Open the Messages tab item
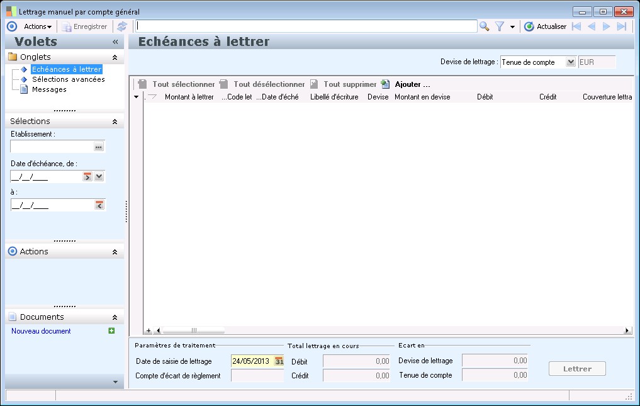The width and height of the screenshot is (640, 406). coord(49,89)
